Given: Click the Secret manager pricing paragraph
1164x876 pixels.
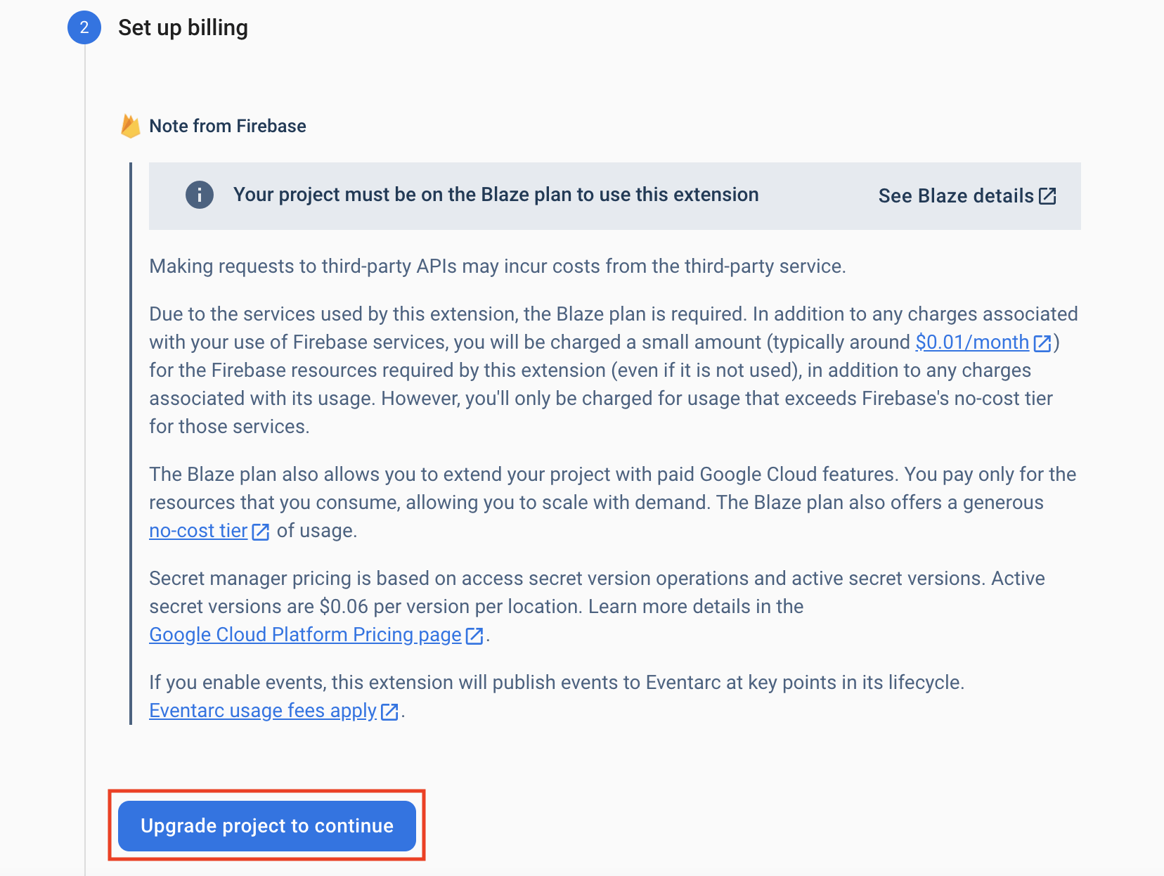Looking at the screenshot, I should [x=596, y=592].
